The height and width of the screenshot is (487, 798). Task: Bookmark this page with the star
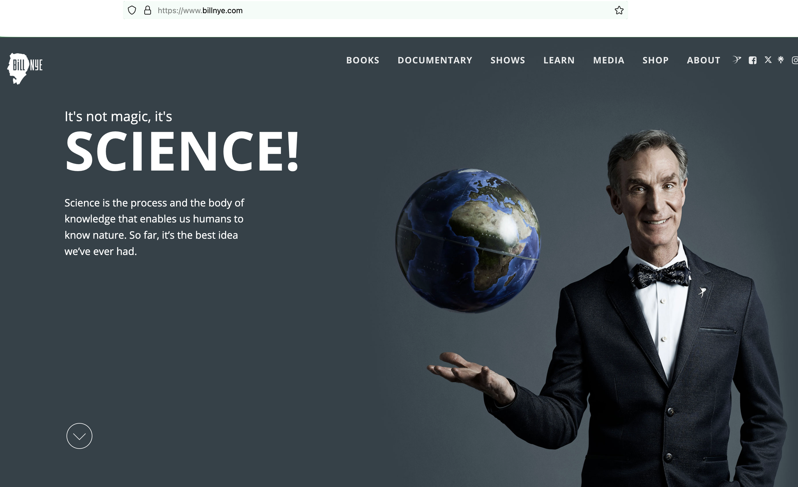point(619,10)
